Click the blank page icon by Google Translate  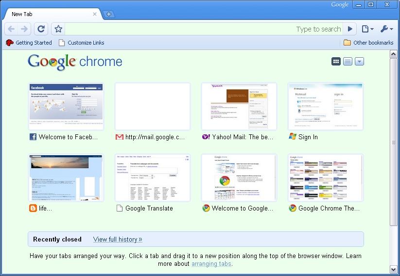(120, 208)
